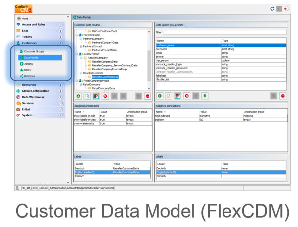Image resolution: width=298 pixels, height=227 pixels.
Task: Sort fields by the Type column header
Action: pos(253,41)
